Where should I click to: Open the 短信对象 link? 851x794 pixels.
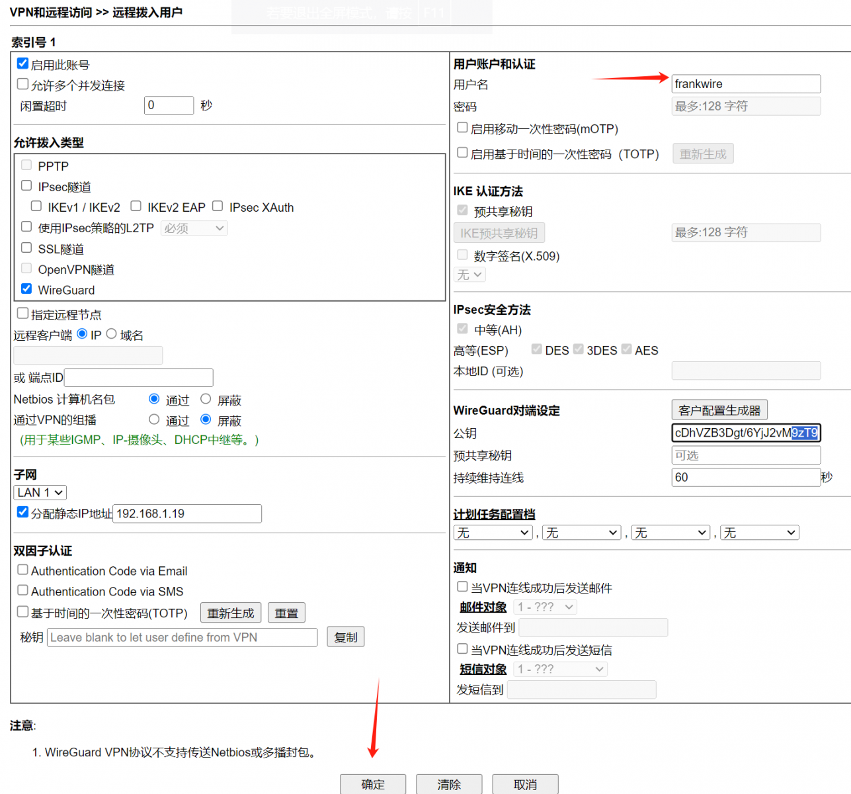tap(483, 669)
